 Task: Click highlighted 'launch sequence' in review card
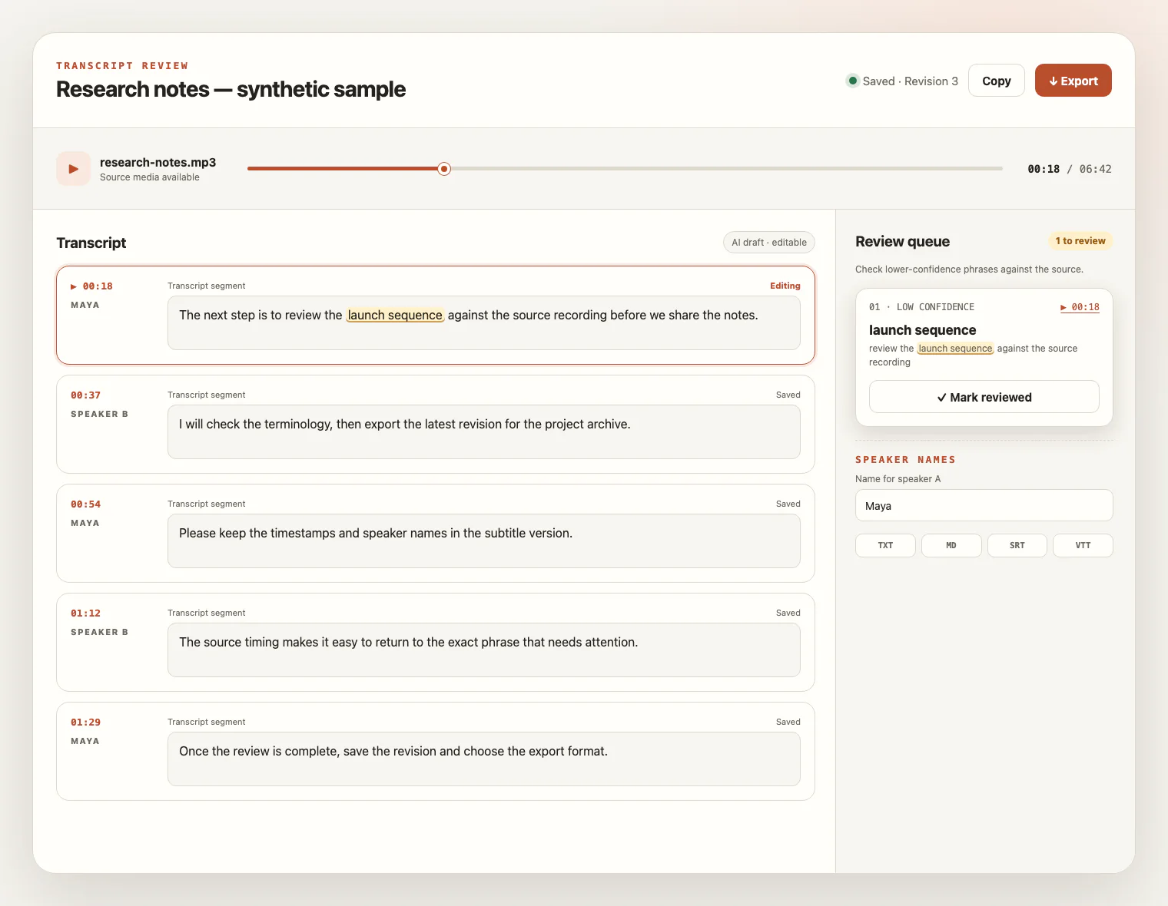click(955, 349)
